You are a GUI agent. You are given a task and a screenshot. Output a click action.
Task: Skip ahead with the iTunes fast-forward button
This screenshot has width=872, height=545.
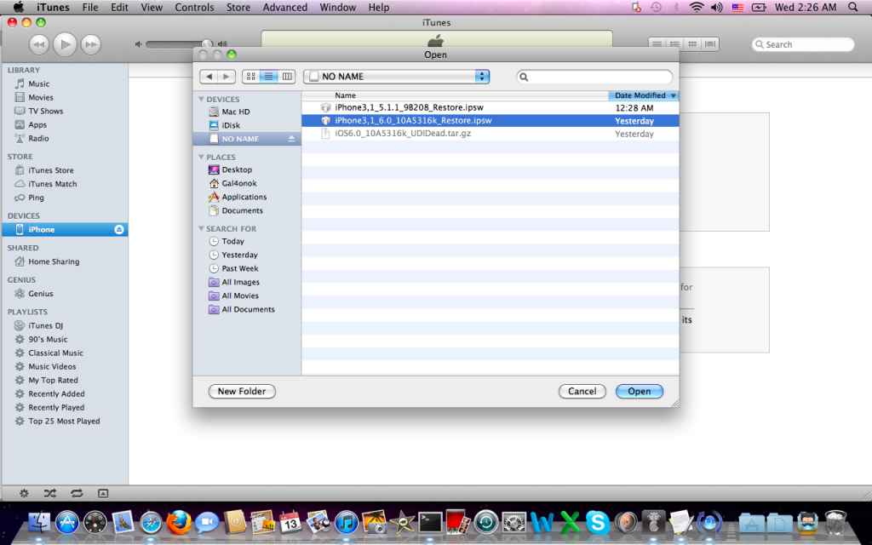[x=90, y=44]
